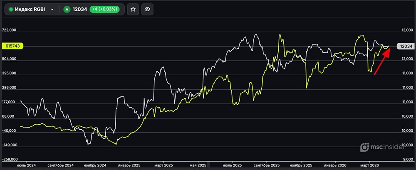Click the yellow 615743 axis value label
416x170 pixels.
click(12, 46)
